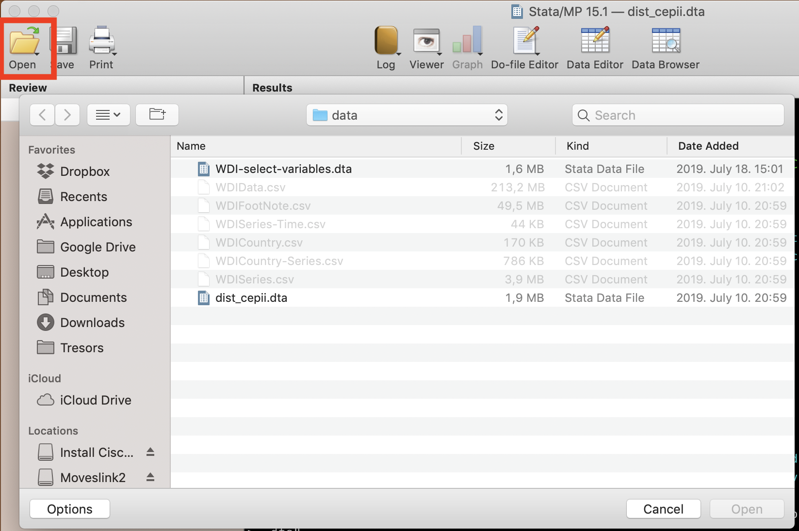Click the Open button in dialog
799x531 pixels.
click(747, 509)
